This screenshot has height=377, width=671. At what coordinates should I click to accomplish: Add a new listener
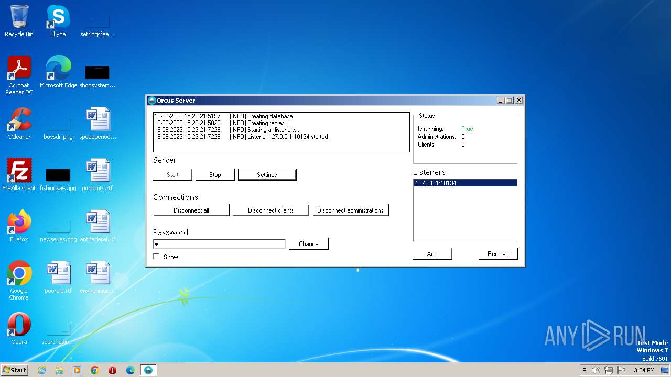[x=432, y=254]
